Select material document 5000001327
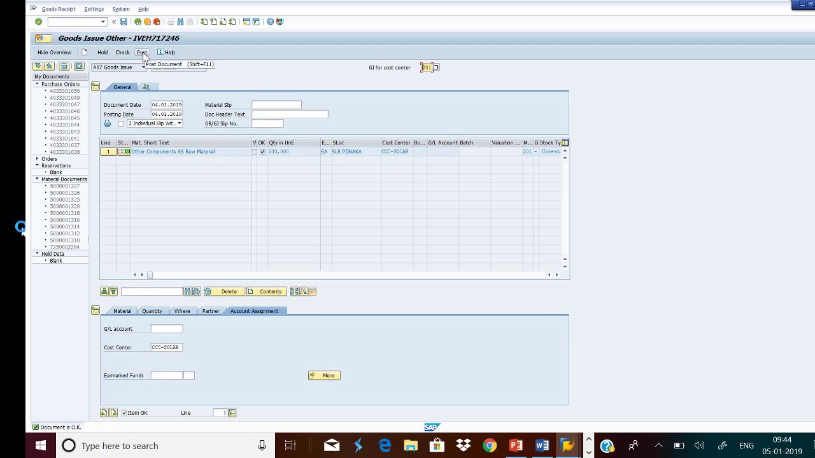The width and height of the screenshot is (815, 458). [x=65, y=186]
